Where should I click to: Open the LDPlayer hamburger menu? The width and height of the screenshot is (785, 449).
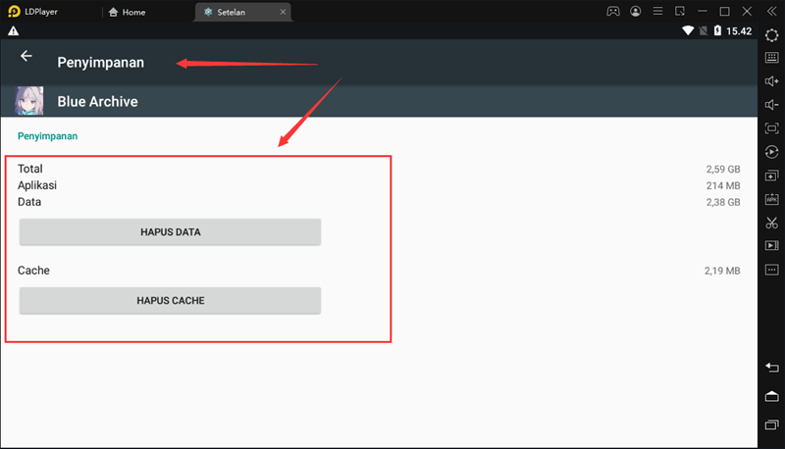click(x=657, y=11)
